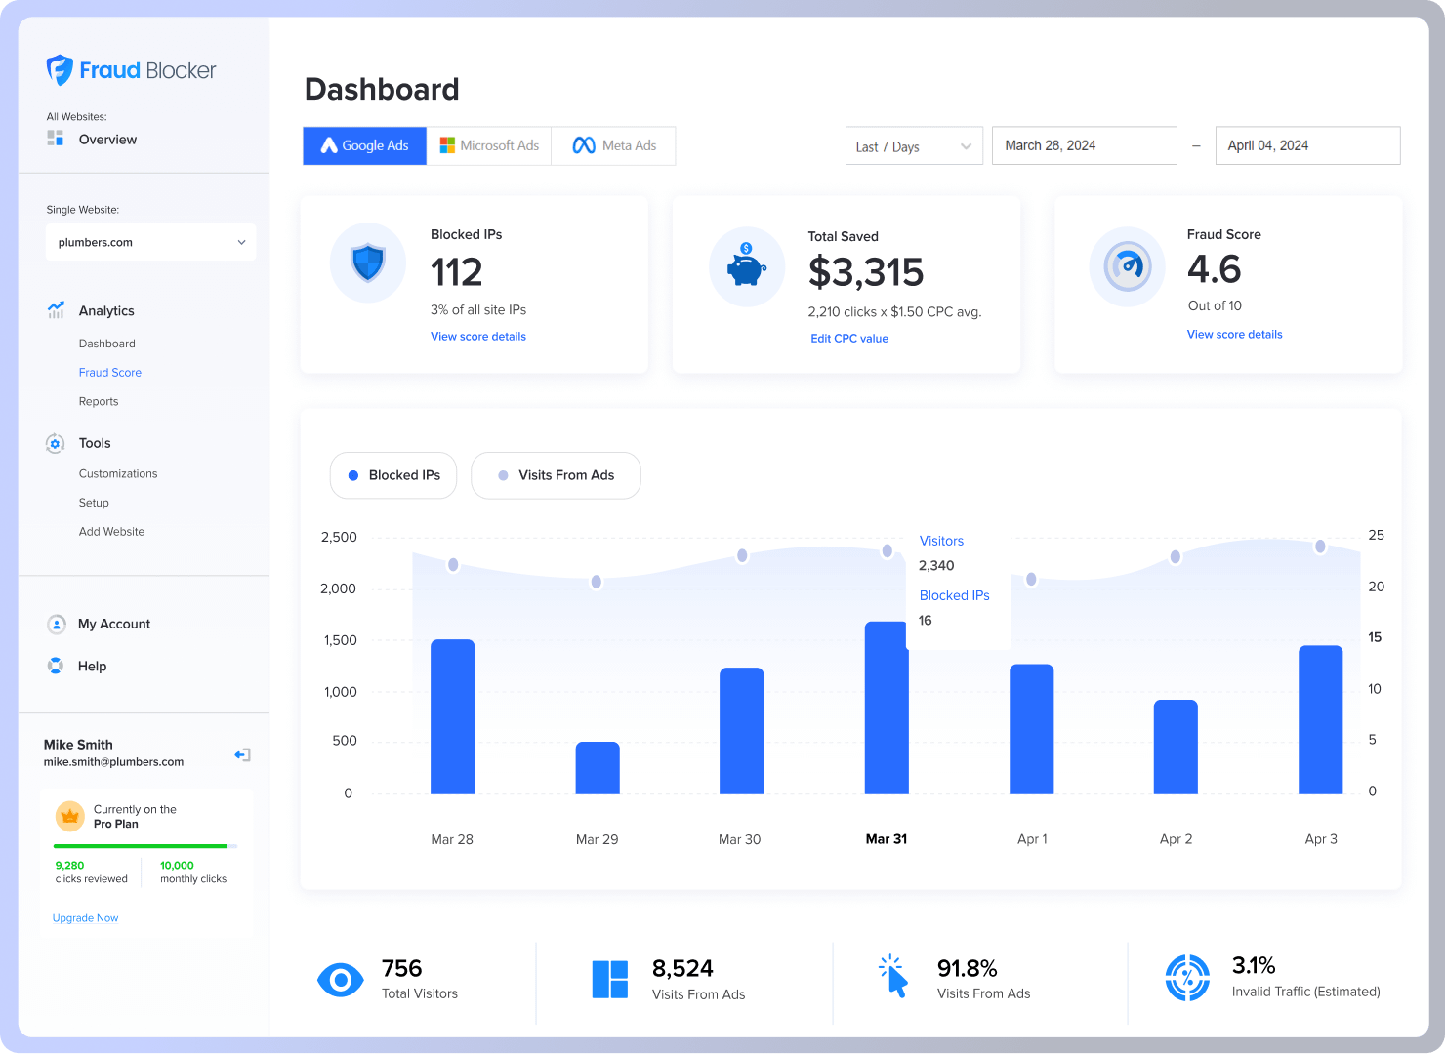Click View score details under Fraud Score
The width and height of the screenshot is (1445, 1054).
tap(1234, 334)
